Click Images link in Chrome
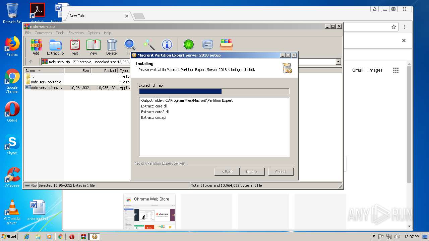The width and height of the screenshot is (429, 241). [375, 70]
